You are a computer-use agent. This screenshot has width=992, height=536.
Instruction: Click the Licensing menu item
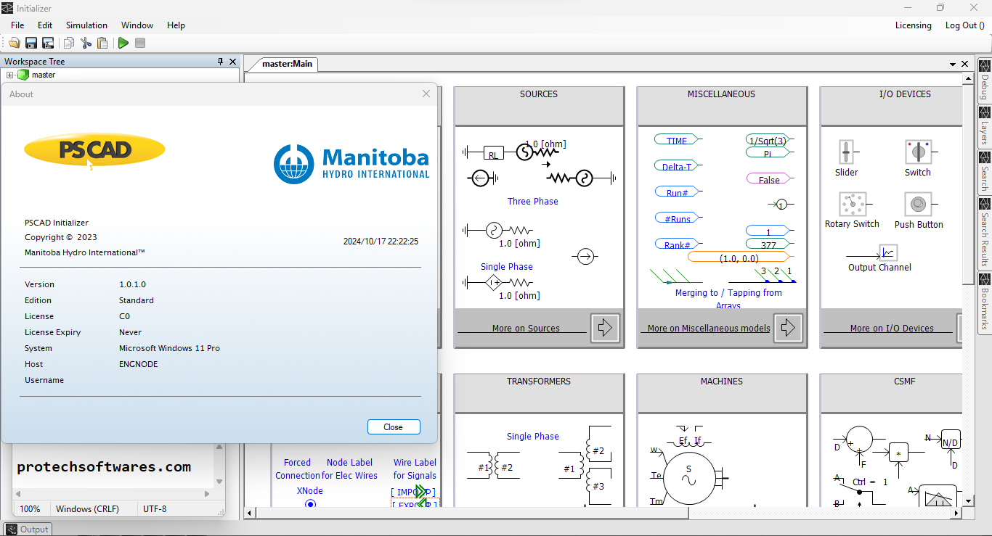coord(913,25)
